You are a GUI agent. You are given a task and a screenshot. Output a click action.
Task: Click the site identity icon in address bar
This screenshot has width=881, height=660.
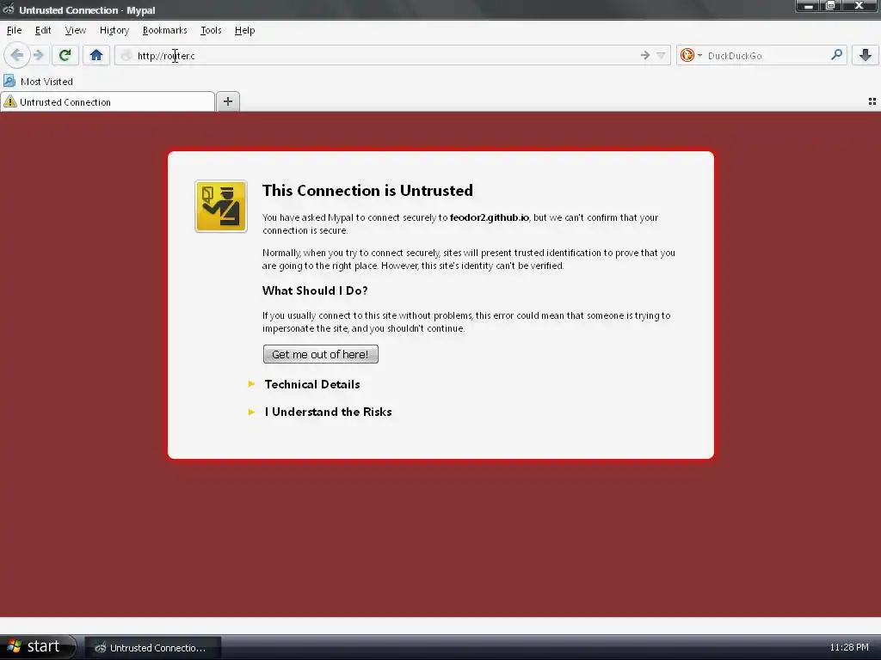click(x=126, y=55)
